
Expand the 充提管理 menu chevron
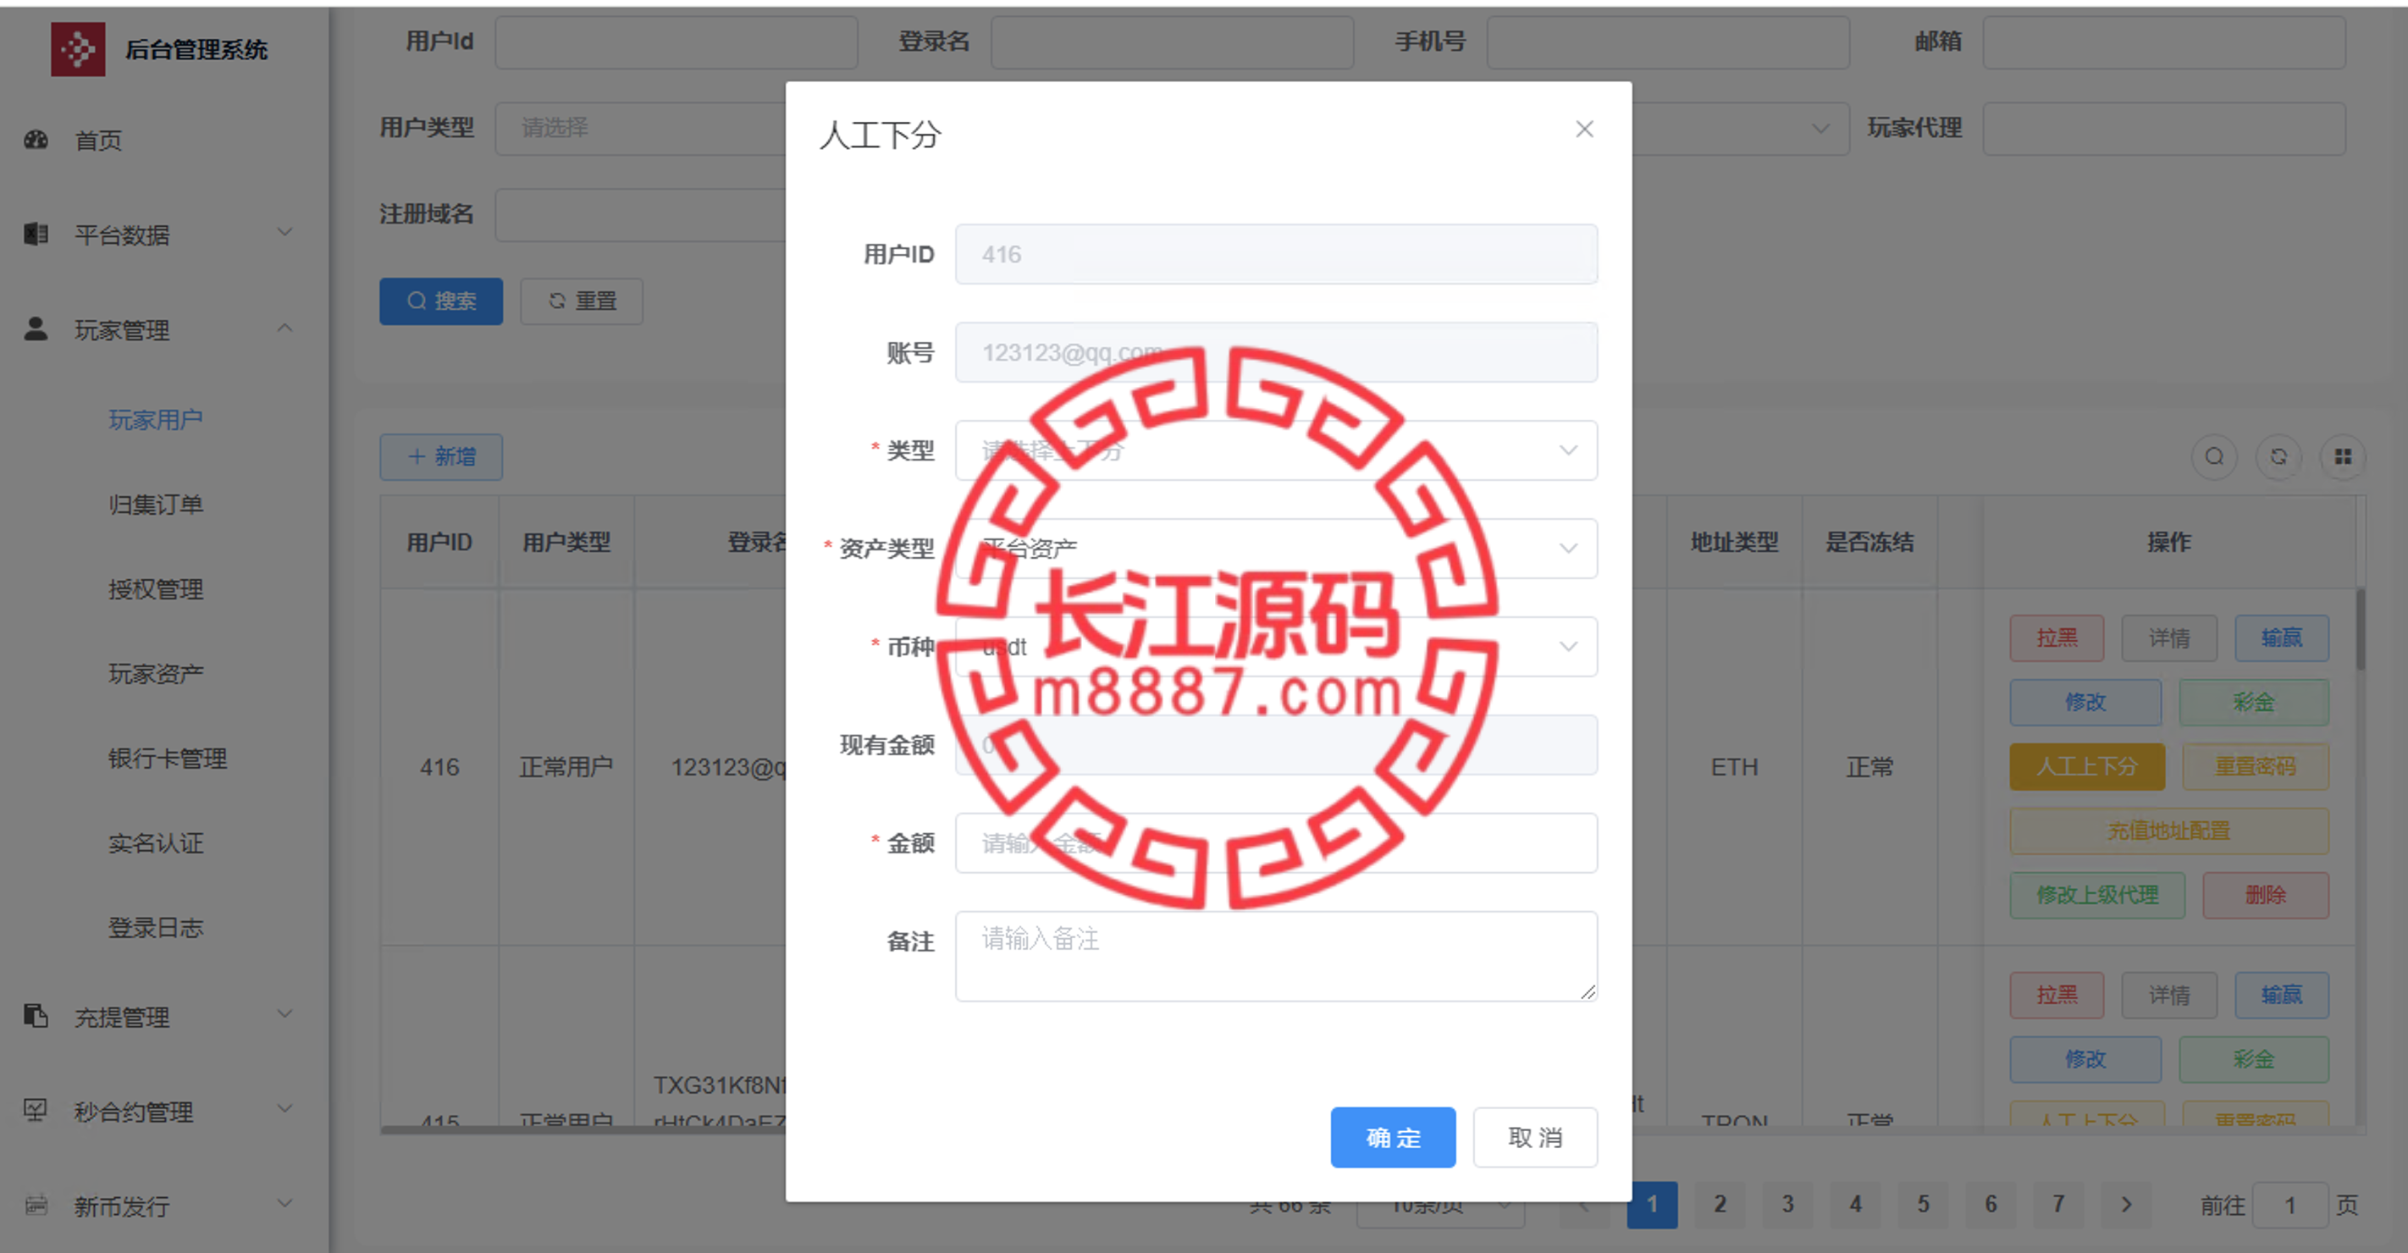point(285,1013)
